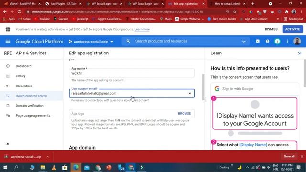Viewport: 306px width, 172px height.
Task: Click BROWSE for App logo
Action: coord(184,114)
